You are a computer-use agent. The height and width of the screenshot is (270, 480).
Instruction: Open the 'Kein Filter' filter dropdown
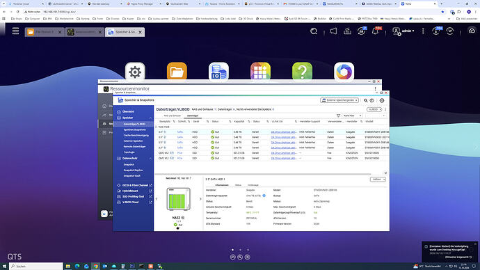tap(352, 116)
